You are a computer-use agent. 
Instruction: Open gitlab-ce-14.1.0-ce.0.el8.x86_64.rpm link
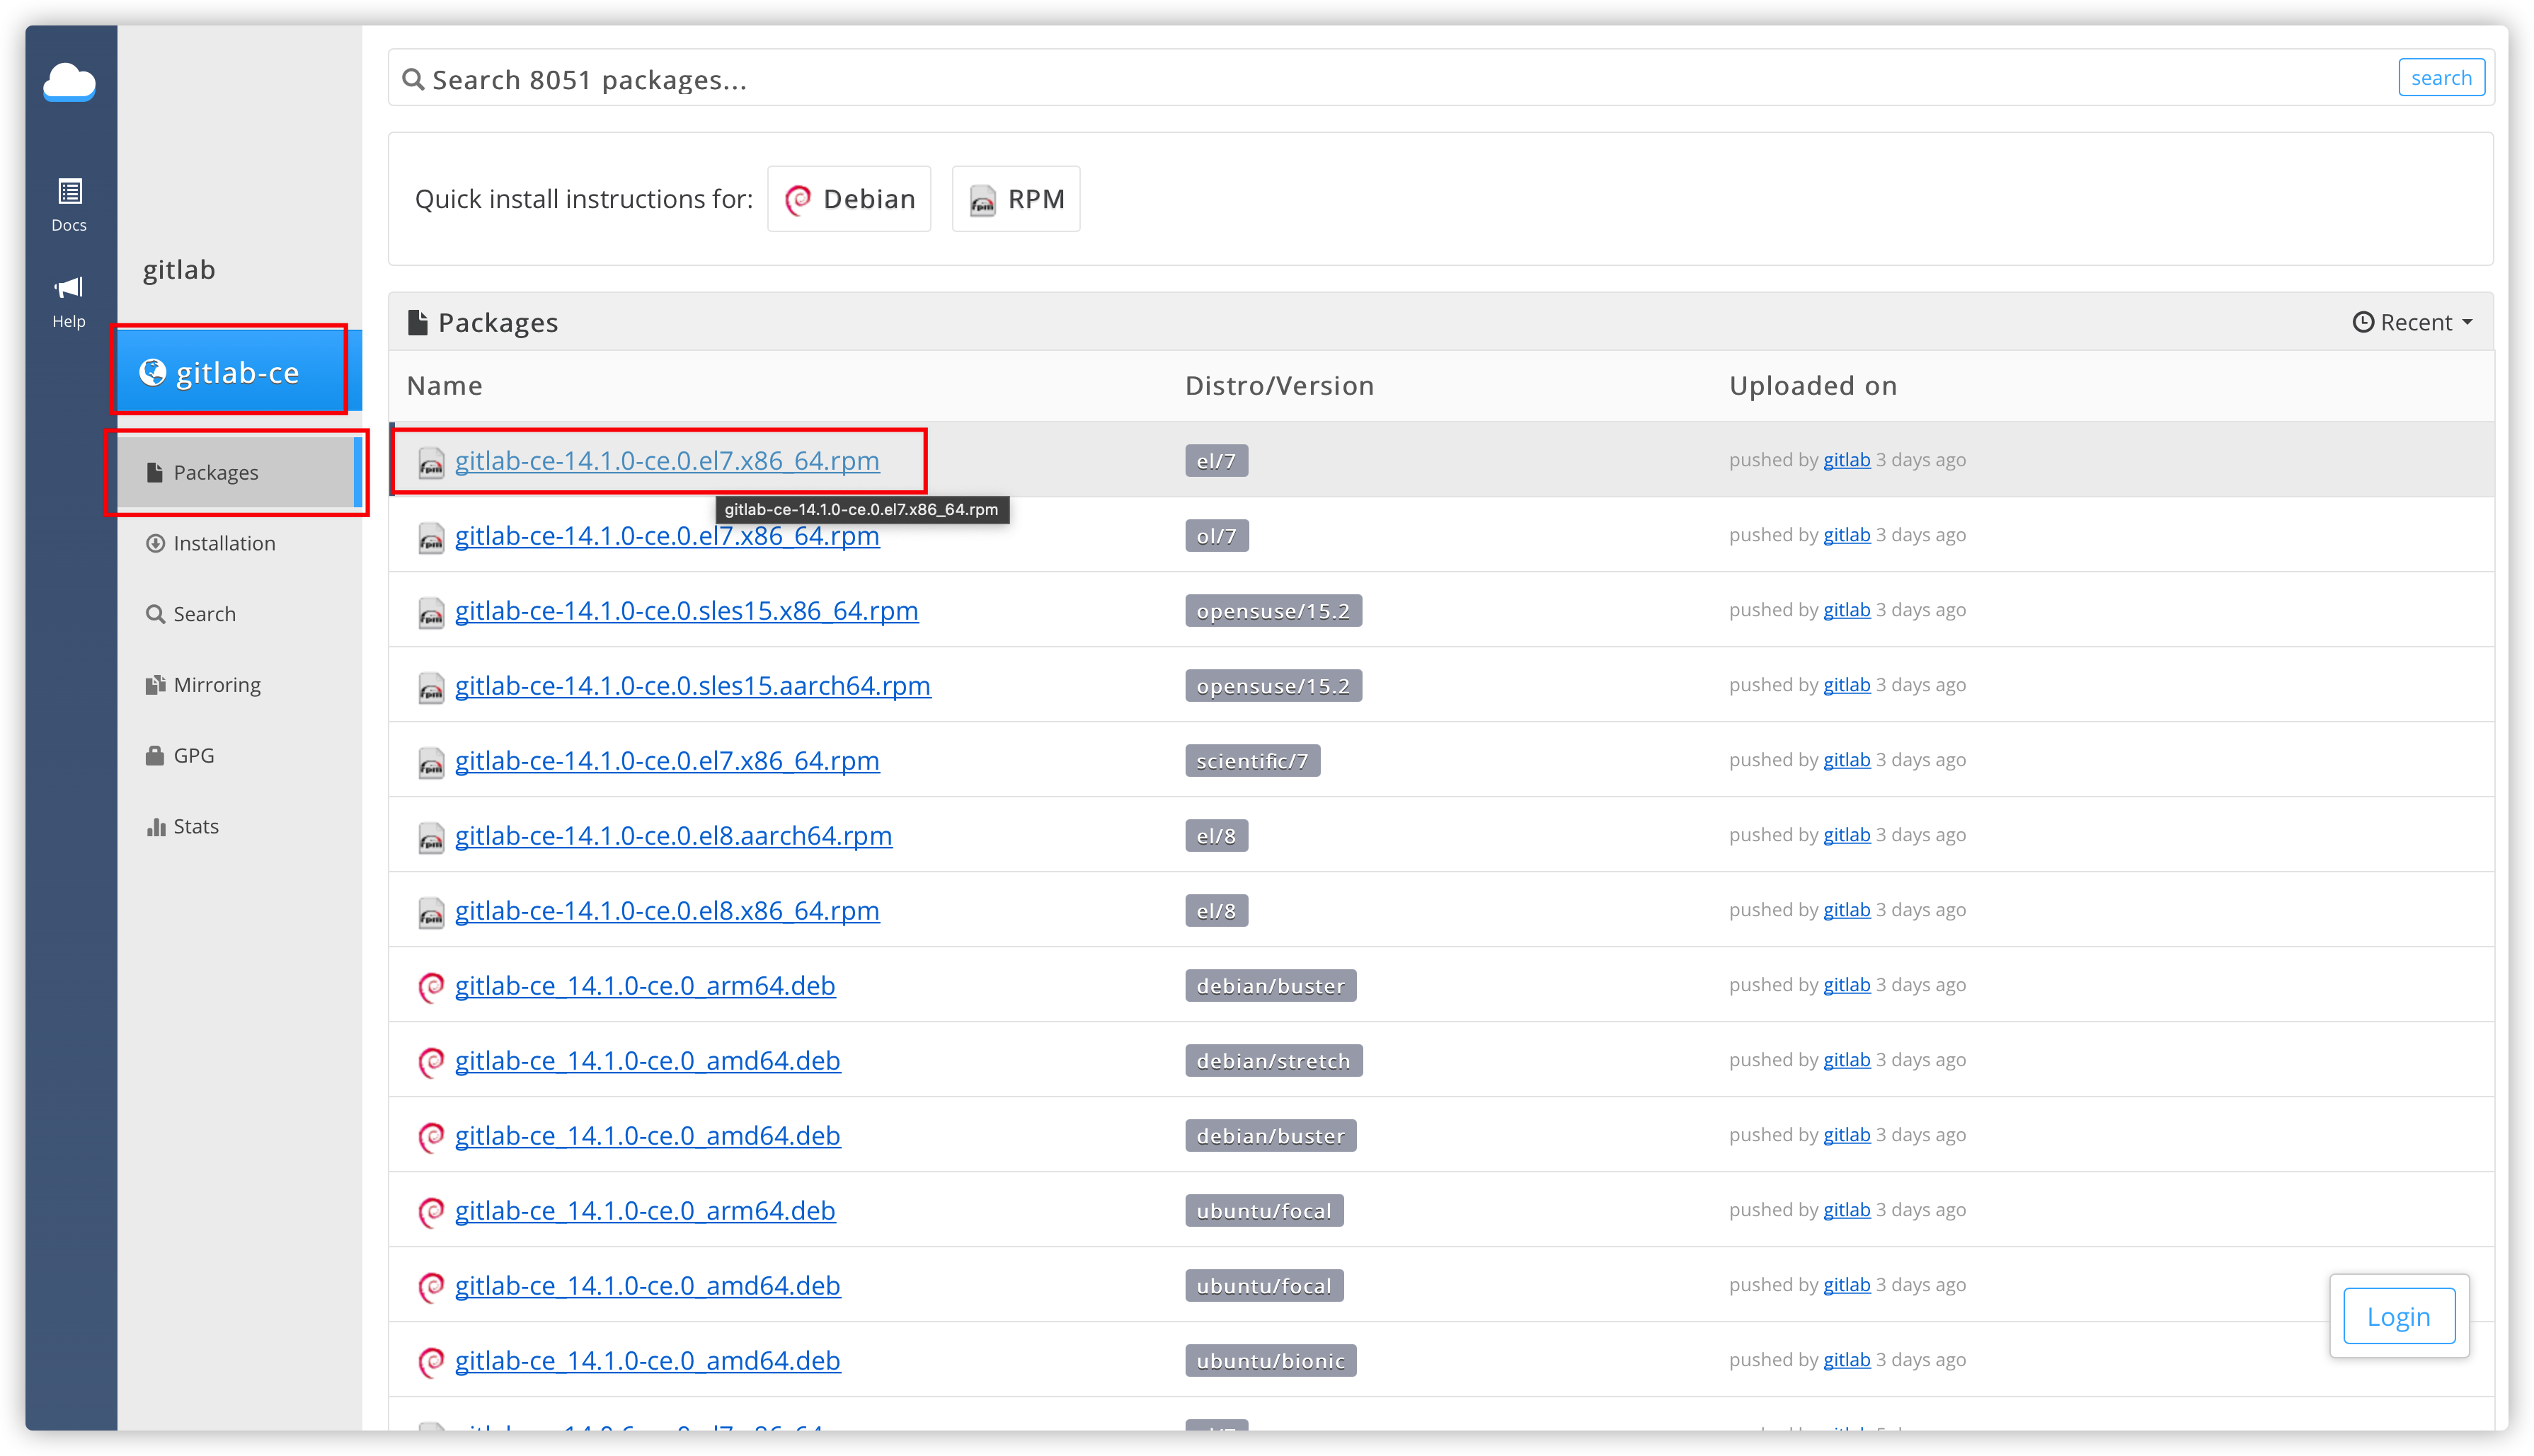(667, 910)
